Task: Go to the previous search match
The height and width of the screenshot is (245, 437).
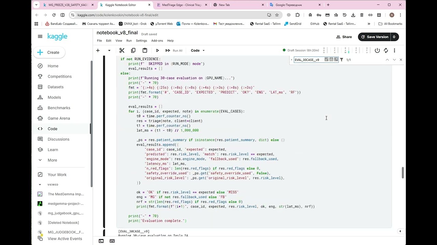Action: click(x=387, y=60)
